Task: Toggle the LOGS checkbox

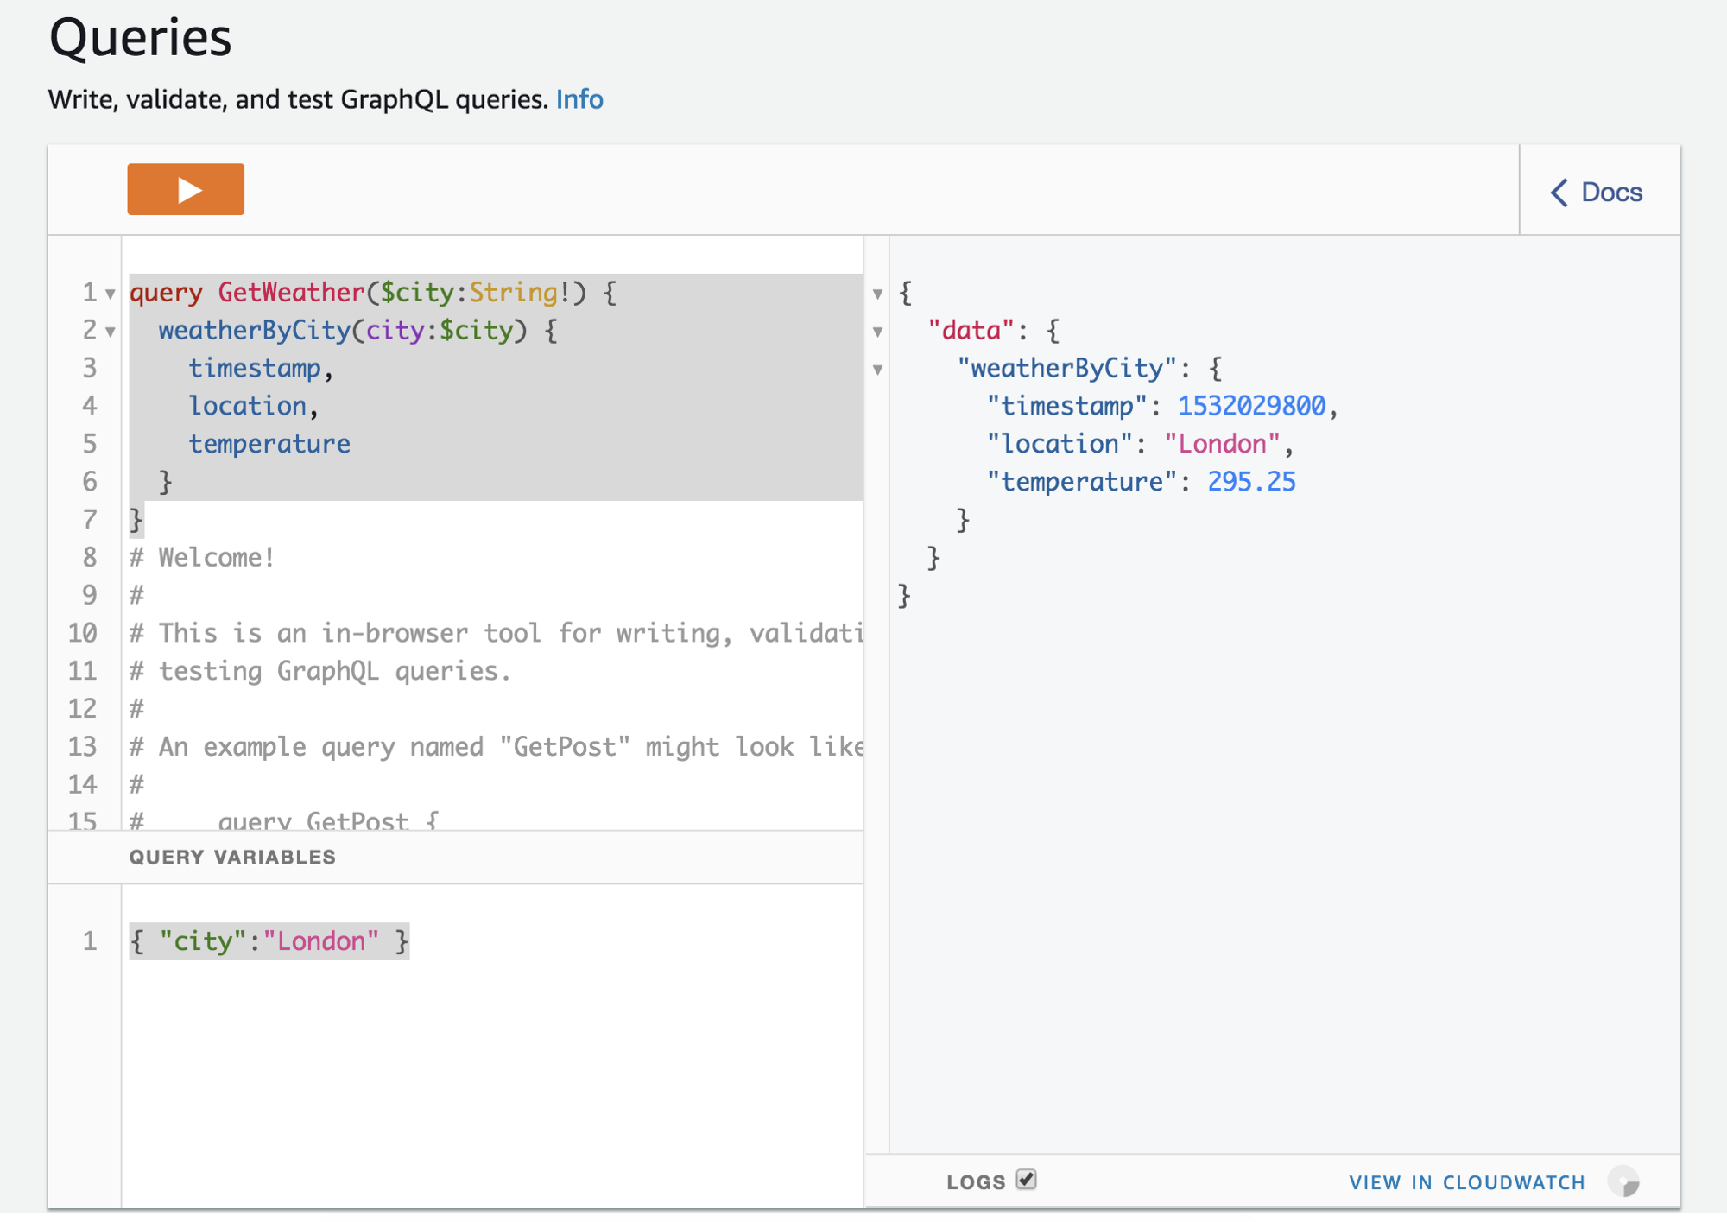Action: pos(1026,1180)
